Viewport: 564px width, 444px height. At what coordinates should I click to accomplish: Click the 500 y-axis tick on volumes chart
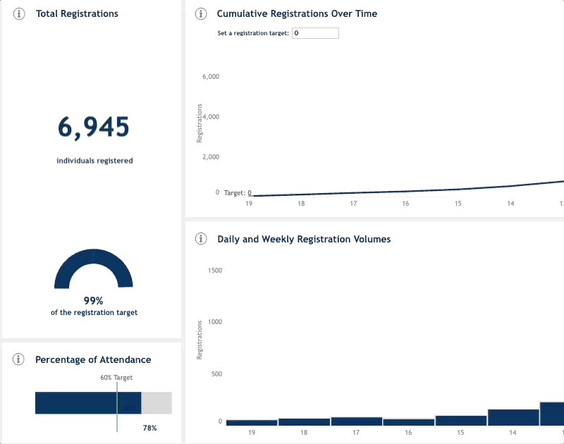[217, 374]
